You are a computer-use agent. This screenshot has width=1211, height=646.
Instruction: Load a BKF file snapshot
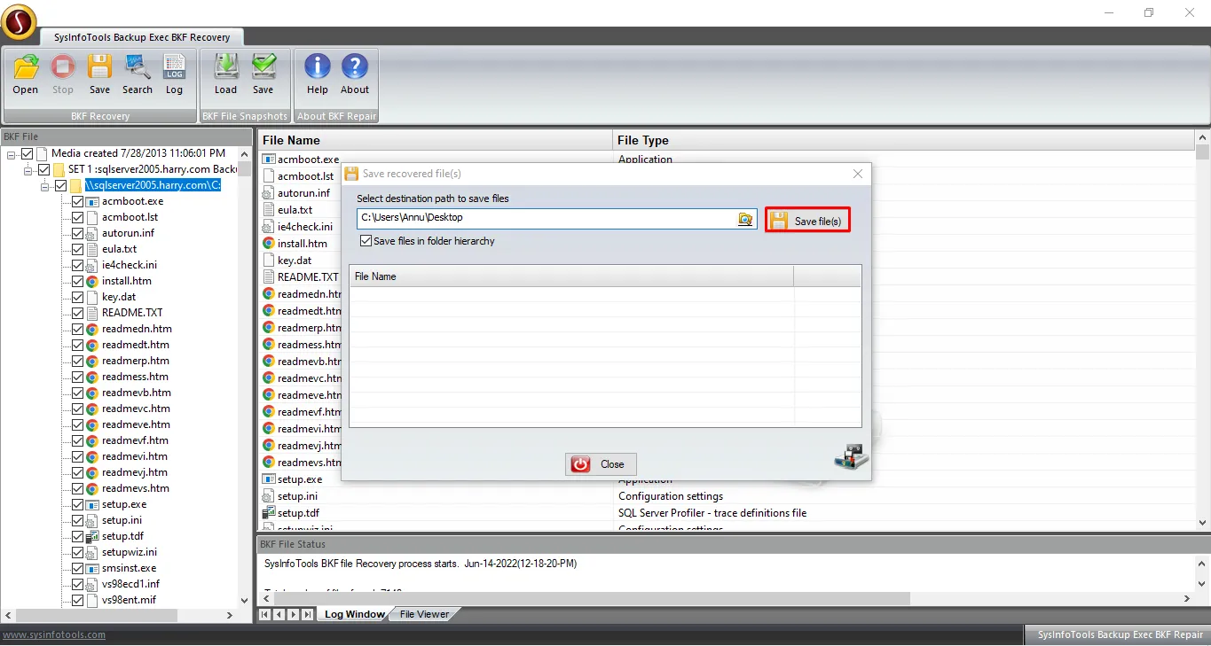pos(226,74)
